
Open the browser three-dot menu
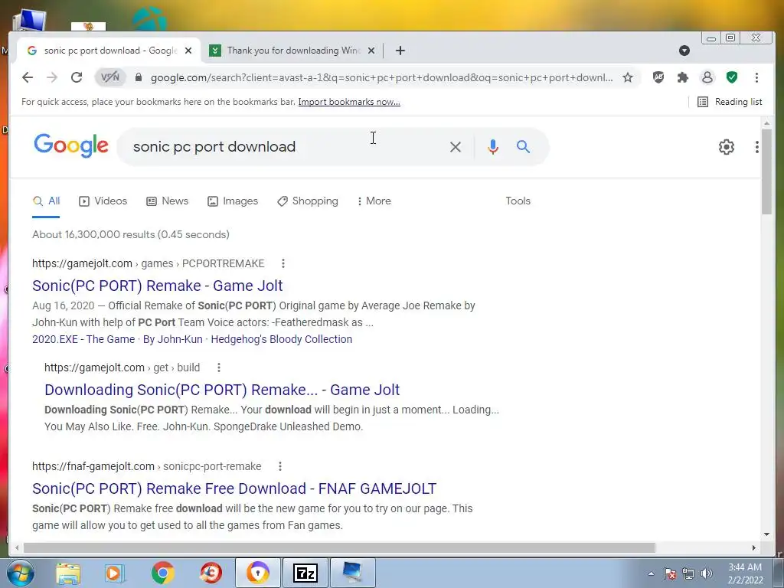[756, 77]
